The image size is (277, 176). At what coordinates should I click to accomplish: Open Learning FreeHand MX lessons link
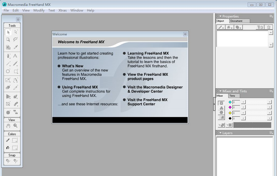tap(148, 53)
